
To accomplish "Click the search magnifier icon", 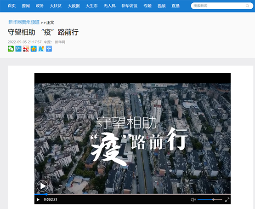I will pyautogui.click(x=247, y=6).
